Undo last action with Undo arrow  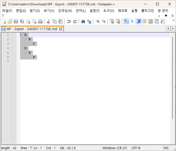(69, 21)
